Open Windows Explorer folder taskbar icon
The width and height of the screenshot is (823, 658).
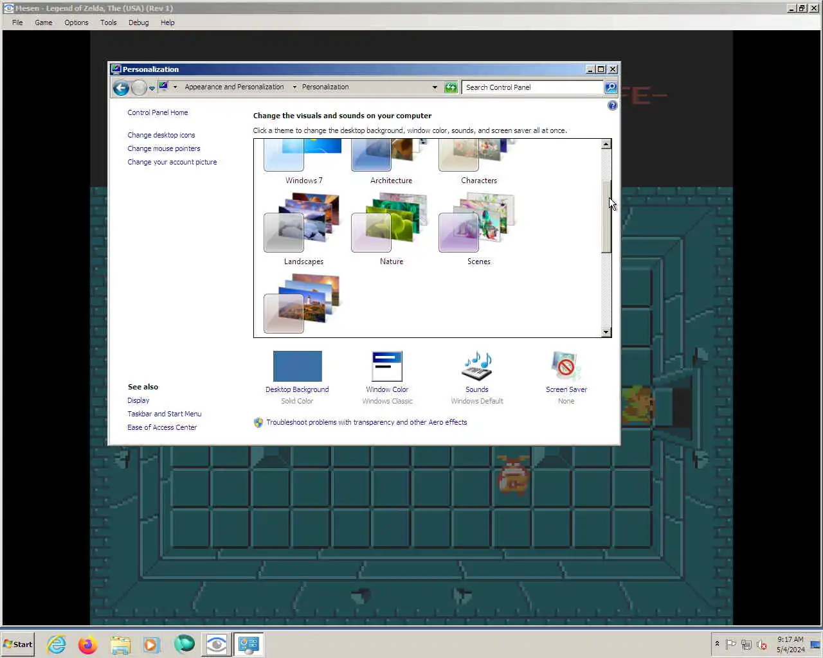pos(120,645)
